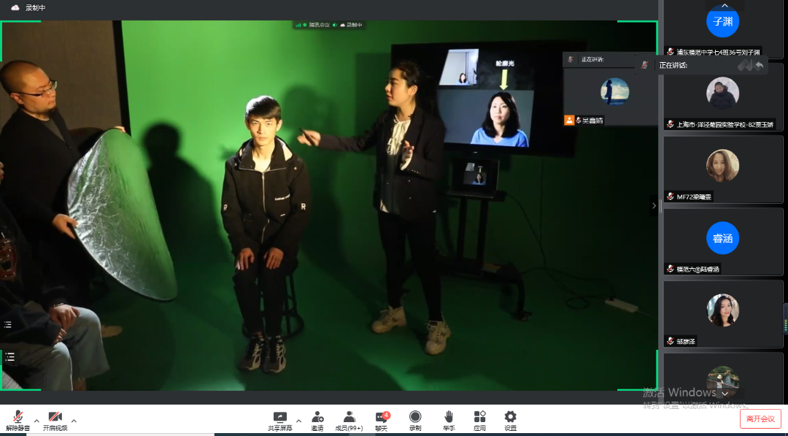788x436 pixels.
Task: Click the upper list icon on video's left edge
Action: tap(8, 324)
